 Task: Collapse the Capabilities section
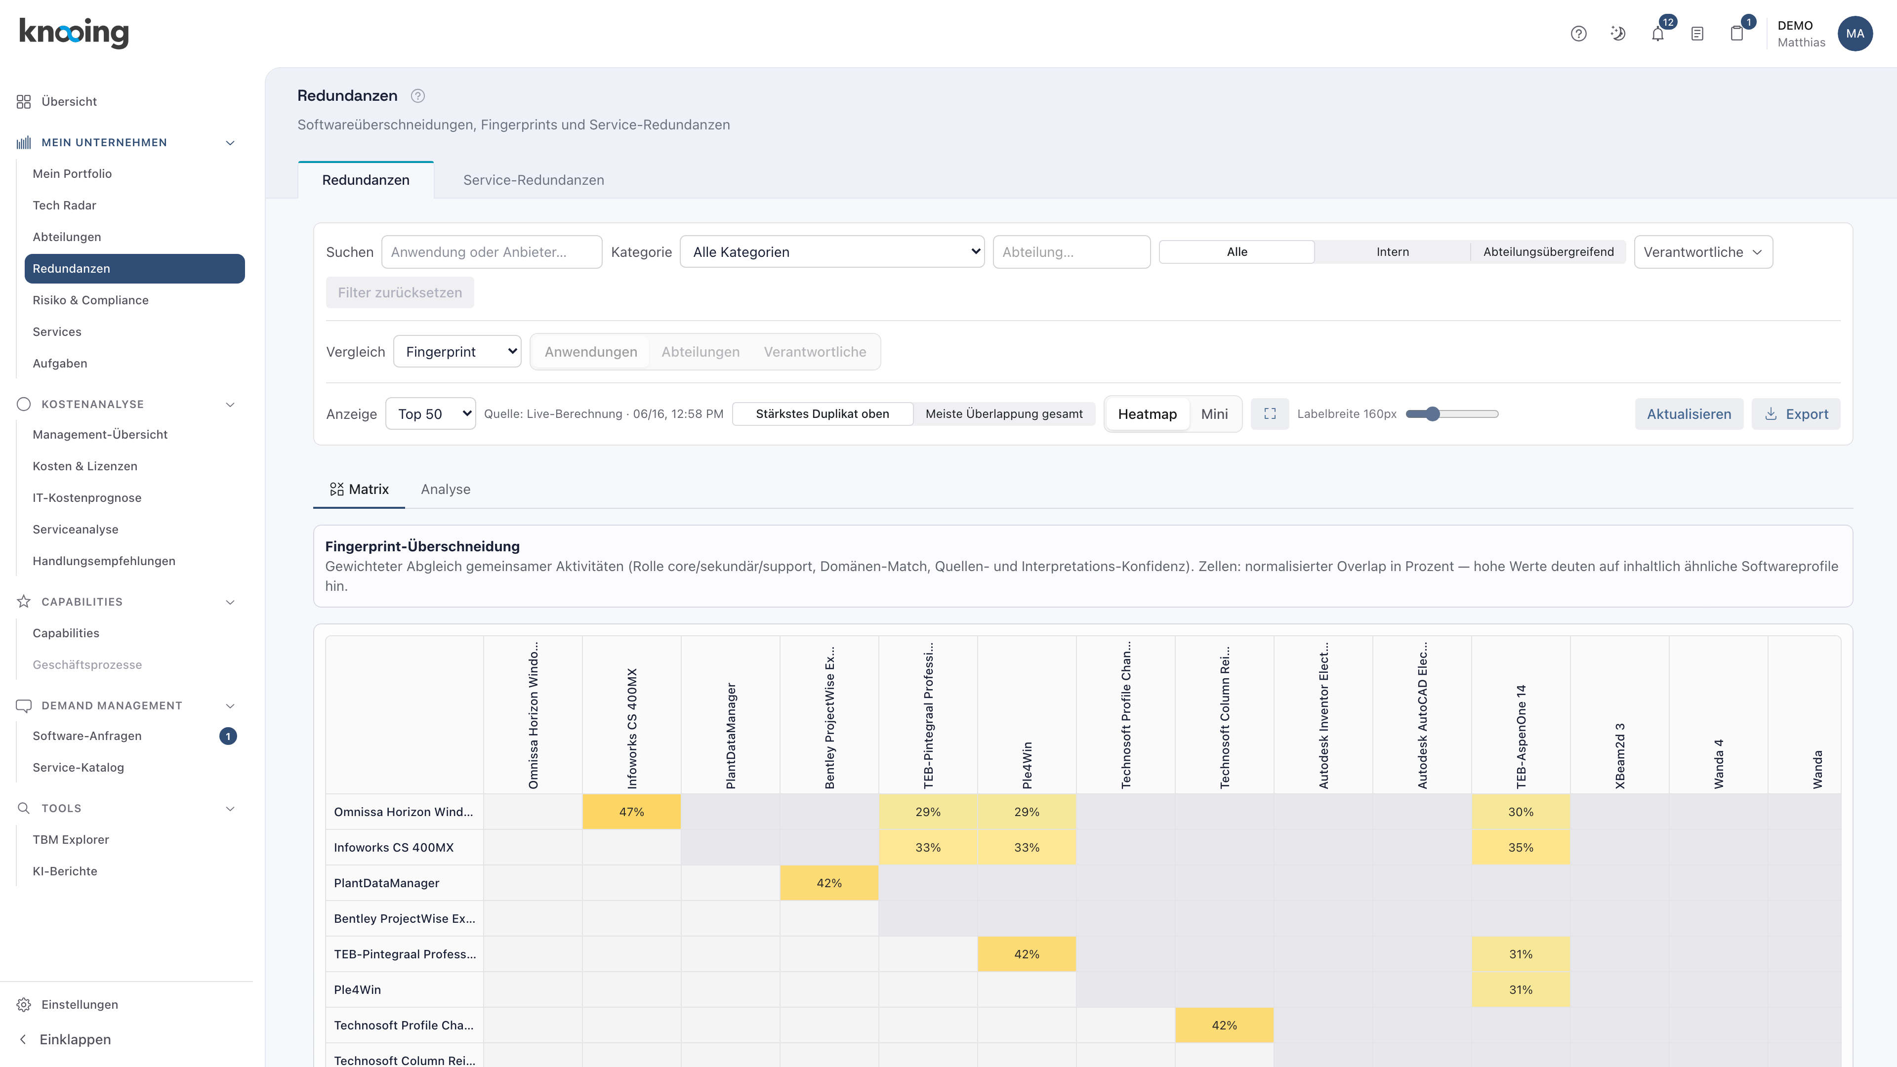click(x=230, y=602)
